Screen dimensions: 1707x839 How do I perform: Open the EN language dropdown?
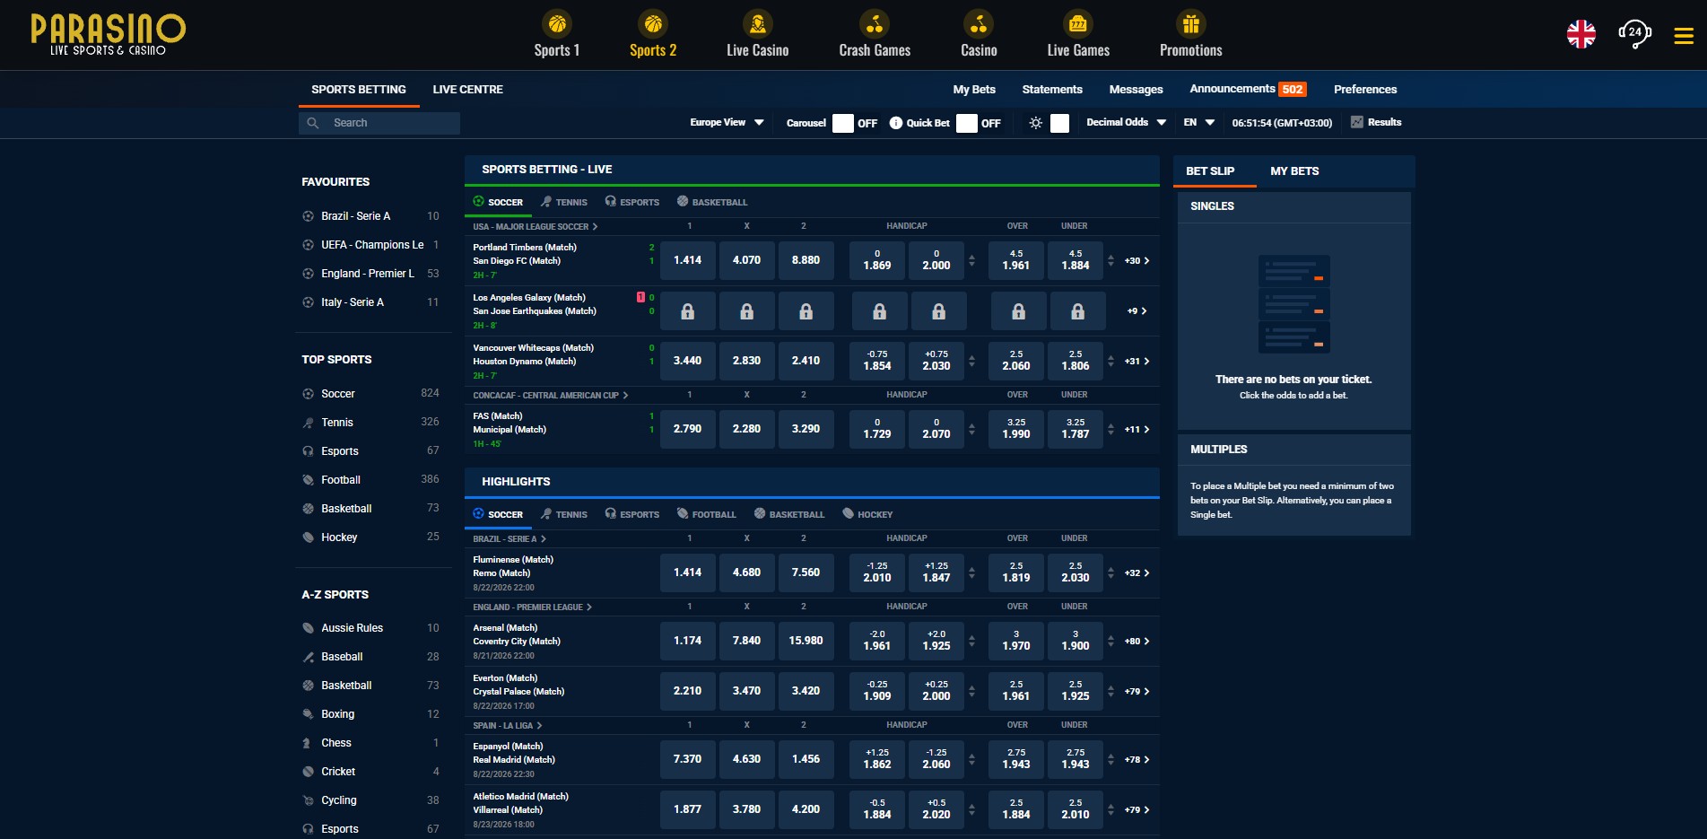click(1199, 122)
